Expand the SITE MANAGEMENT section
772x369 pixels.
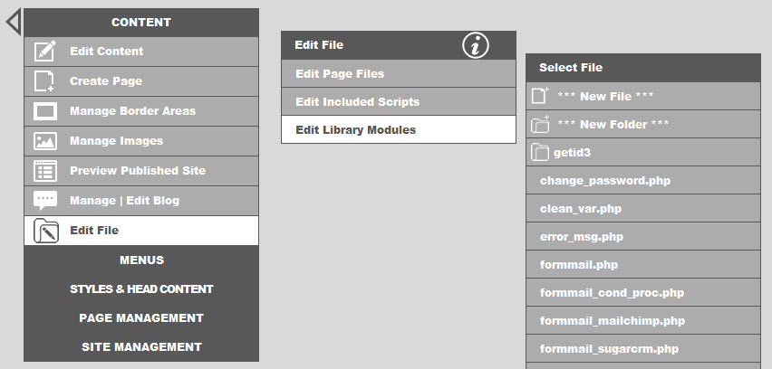[141, 347]
